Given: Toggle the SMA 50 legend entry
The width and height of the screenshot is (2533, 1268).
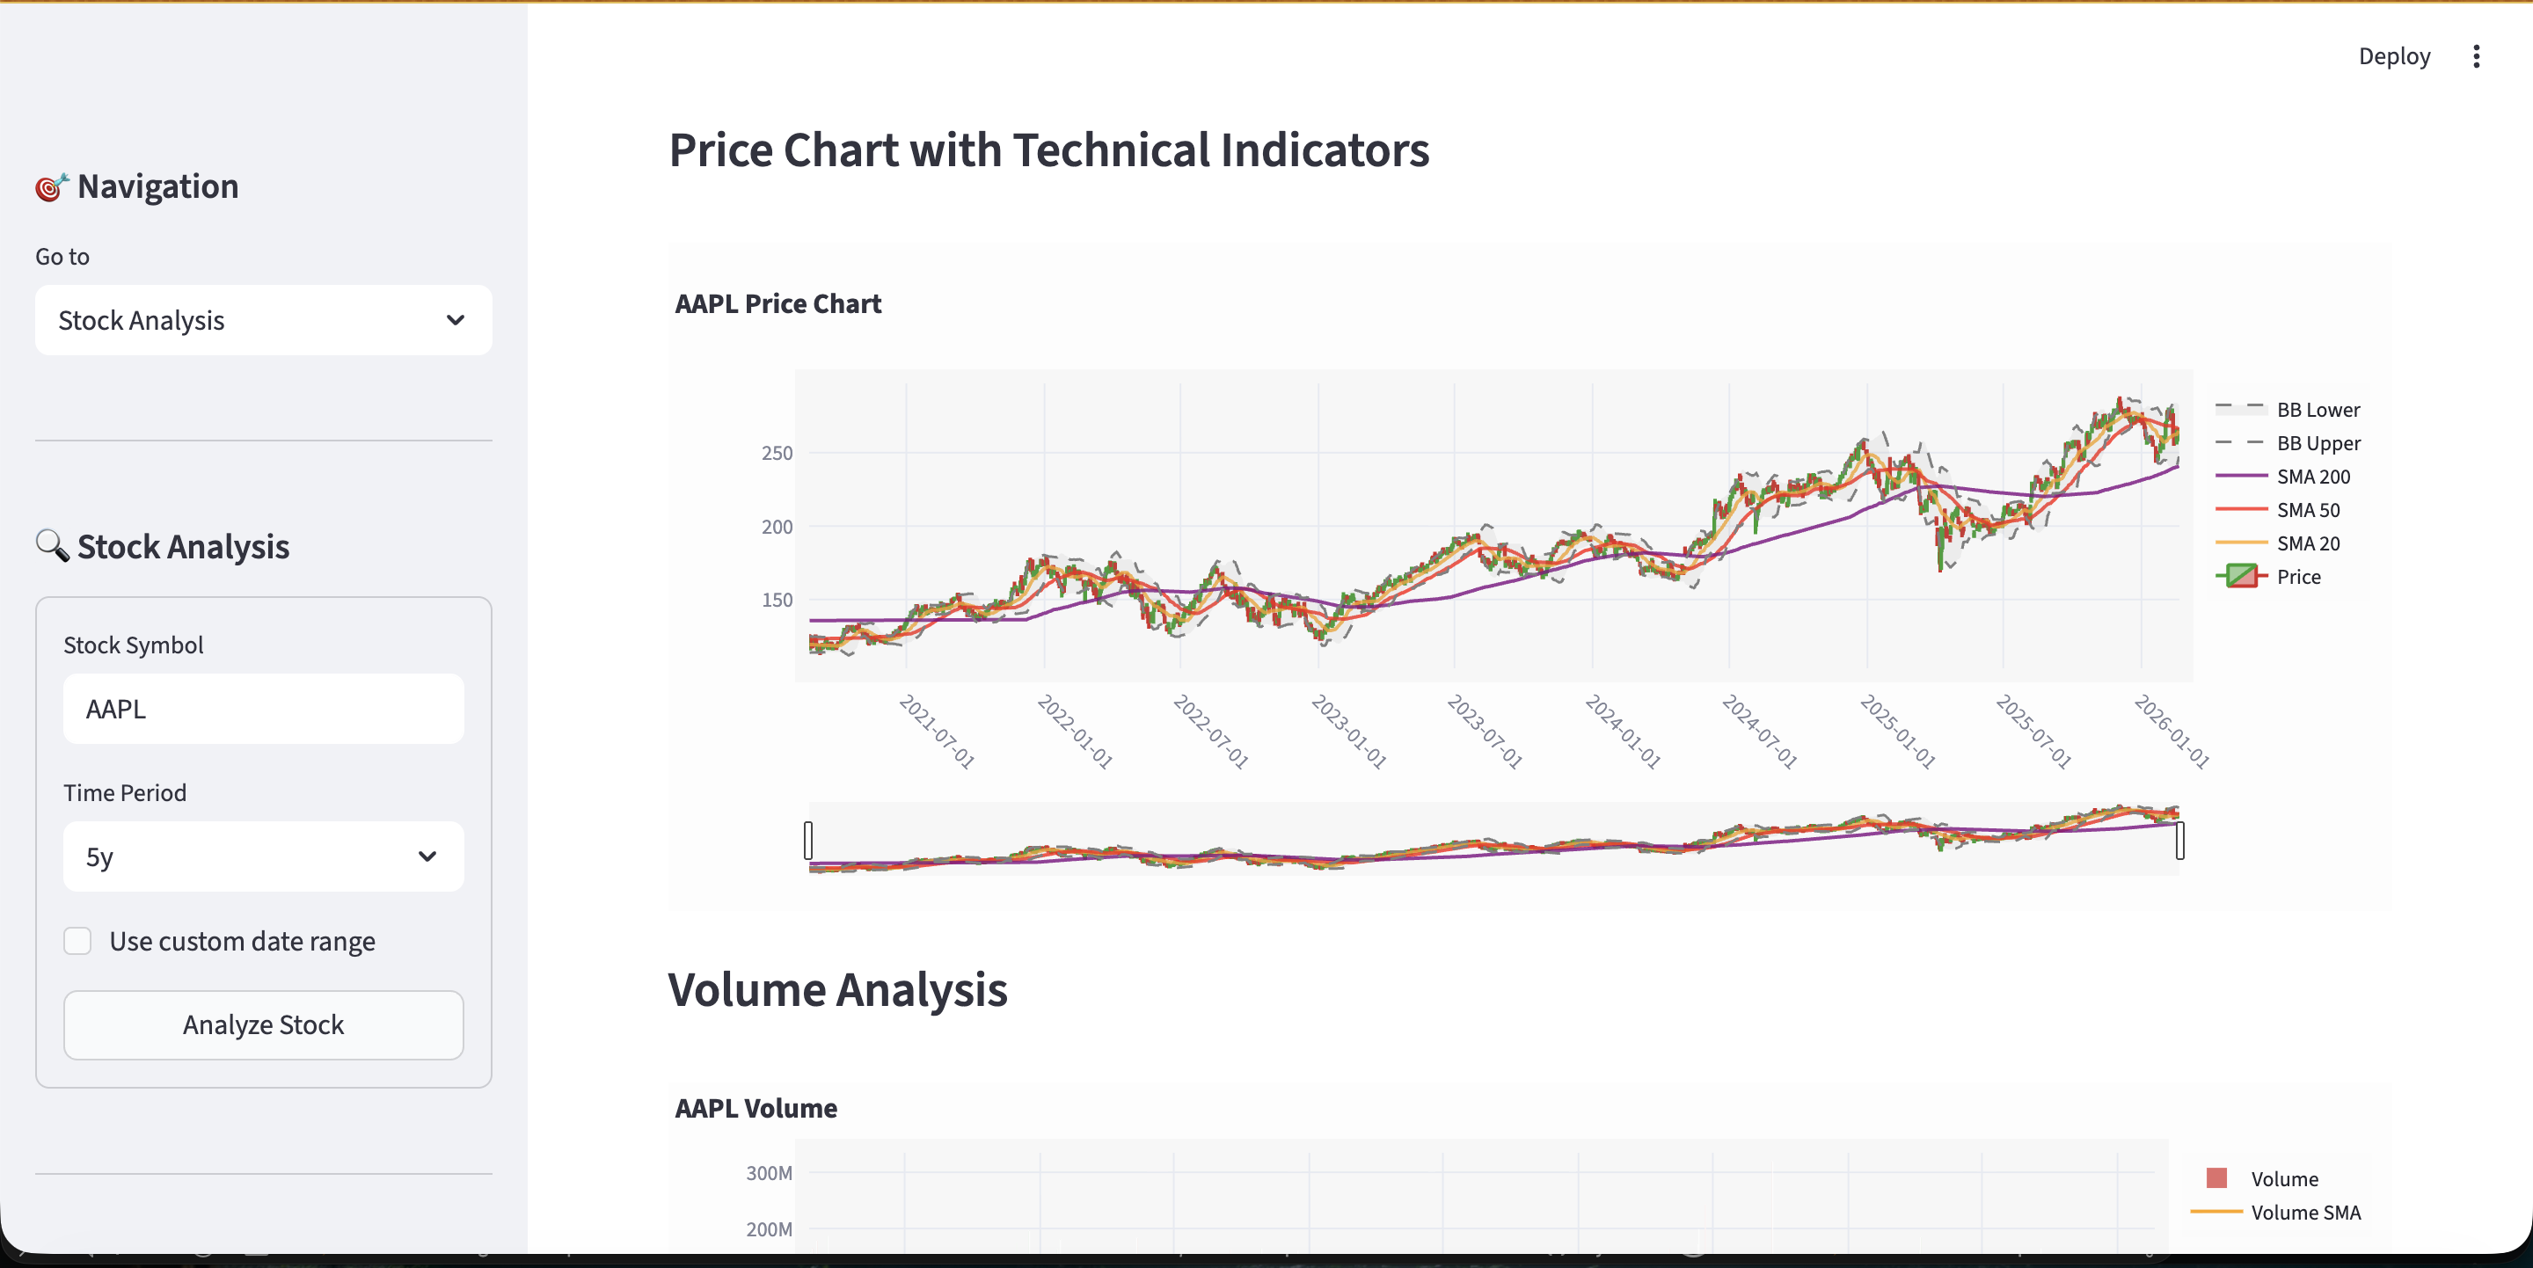Looking at the screenshot, I should pyautogui.click(x=2306, y=510).
